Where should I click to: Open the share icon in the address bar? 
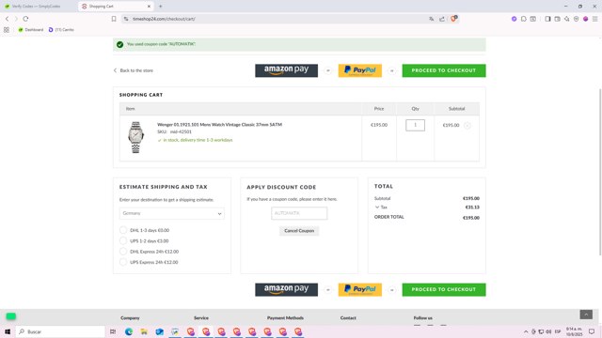(x=442, y=19)
